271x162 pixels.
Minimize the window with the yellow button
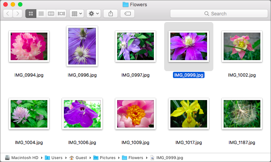pyautogui.click(x=13, y=4)
